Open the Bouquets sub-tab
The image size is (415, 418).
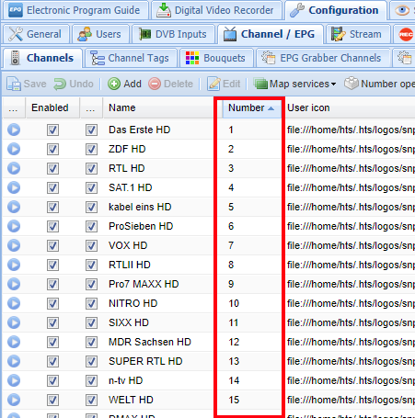pyautogui.click(x=216, y=58)
